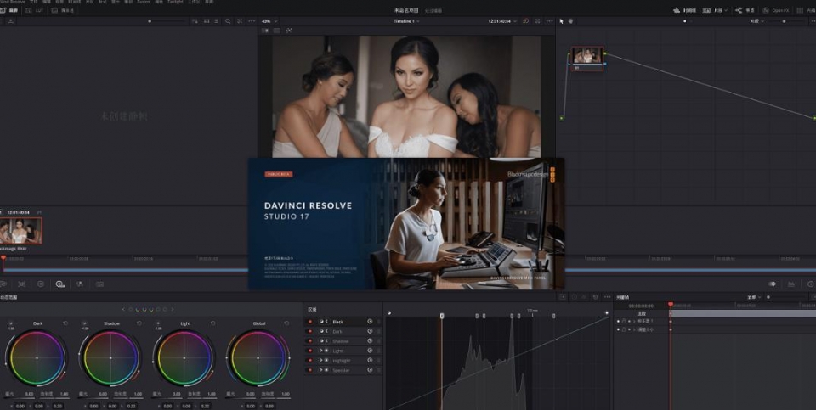Show the Timeline button in top toolbar

coord(684,10)
